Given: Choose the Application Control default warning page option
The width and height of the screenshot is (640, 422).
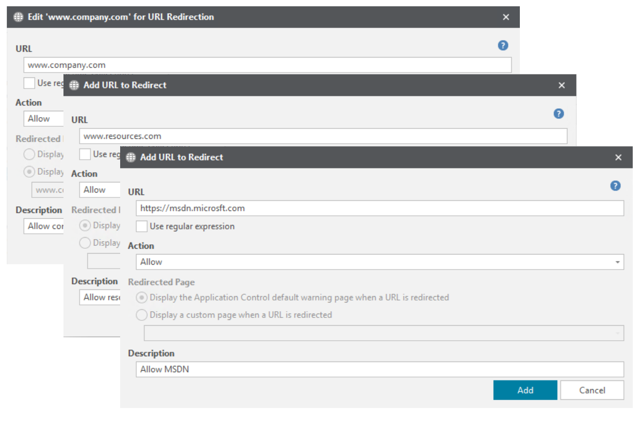Looking at the screenshot, I should click(141, 298).
